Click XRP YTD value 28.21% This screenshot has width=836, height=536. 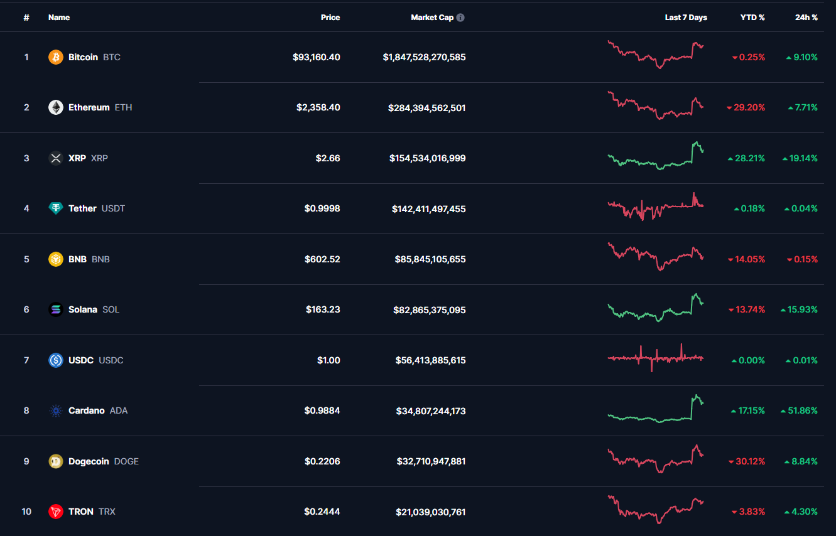pos(746,158)
